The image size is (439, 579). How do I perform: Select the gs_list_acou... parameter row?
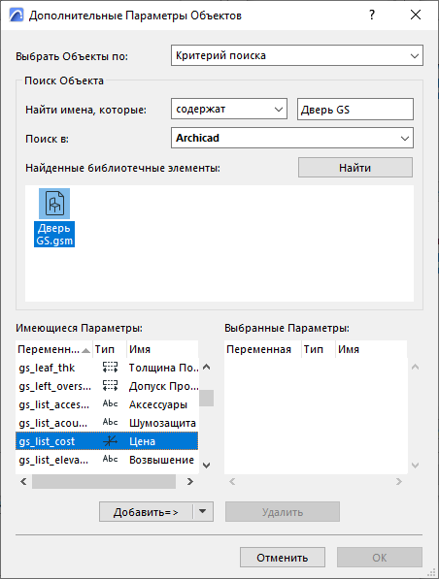click(x=107, y=423)
